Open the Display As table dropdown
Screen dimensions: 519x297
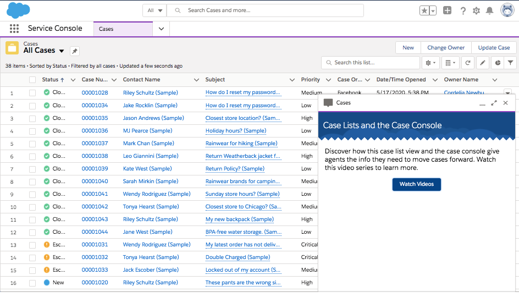point(450,63)
